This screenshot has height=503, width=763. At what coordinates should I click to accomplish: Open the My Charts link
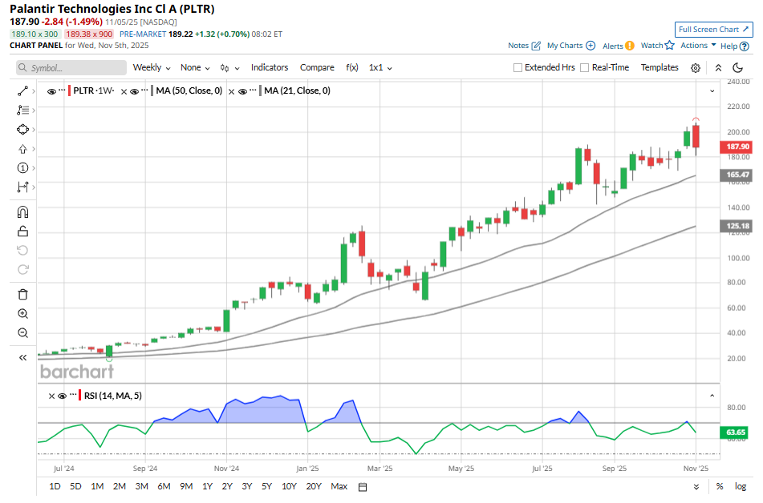coord(570,46)
